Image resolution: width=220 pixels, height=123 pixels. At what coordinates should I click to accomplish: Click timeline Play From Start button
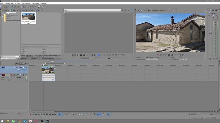tap(36, 114)
